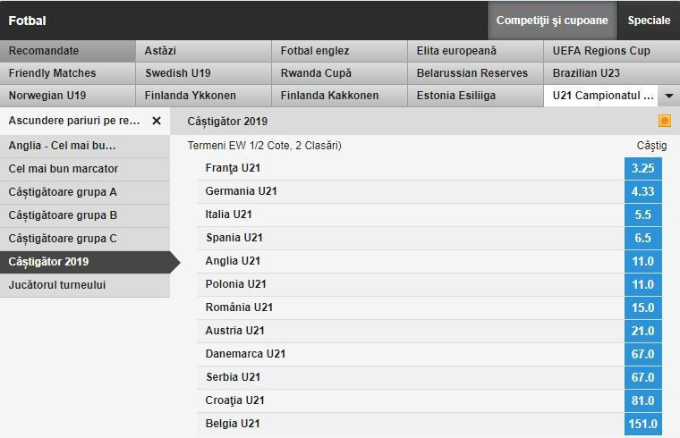Click the orange icon beside Câştigător 2019
Image resolution: width=680 pixels, height=438 pixels.
[664, 121]
